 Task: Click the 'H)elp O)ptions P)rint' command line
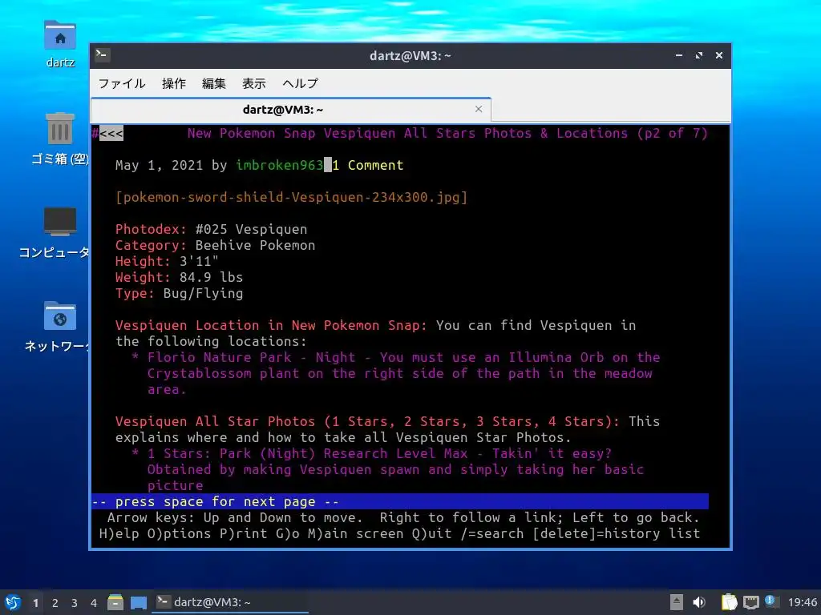pyautogui.click(x=399, y=533)
